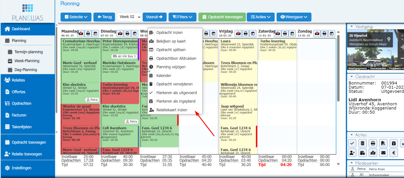Choose Bekijken op kaart menu entry
This screenshot has height=178, width=404.
[175, 41]
